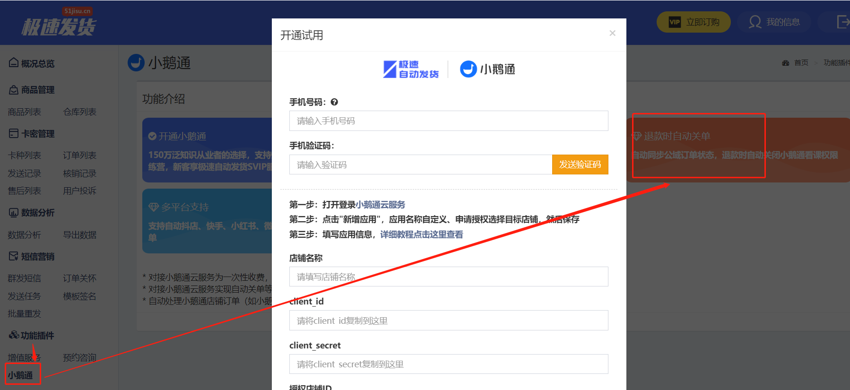Open 我的信息 user menu

tap(774, 22)
